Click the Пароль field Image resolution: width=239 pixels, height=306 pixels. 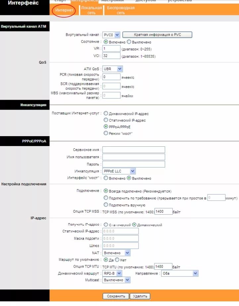(134, 164)
